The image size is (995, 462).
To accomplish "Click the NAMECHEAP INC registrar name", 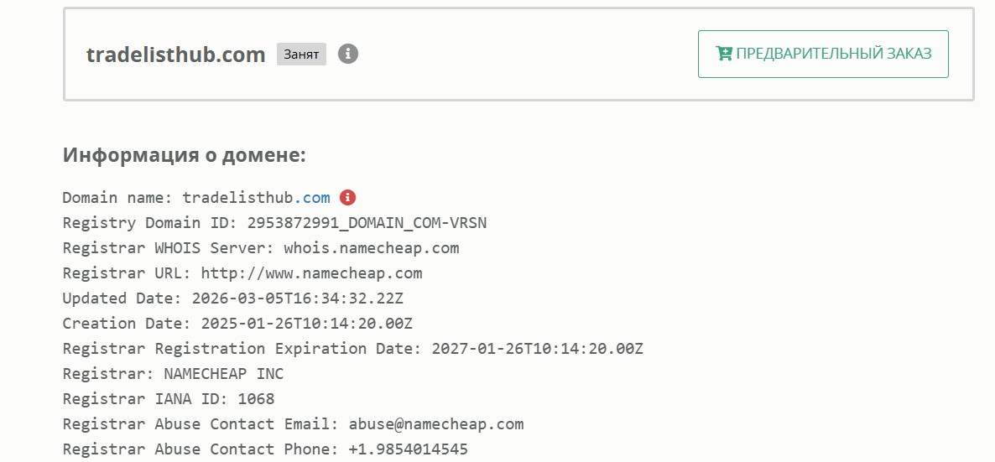I will tap(224, 374).
